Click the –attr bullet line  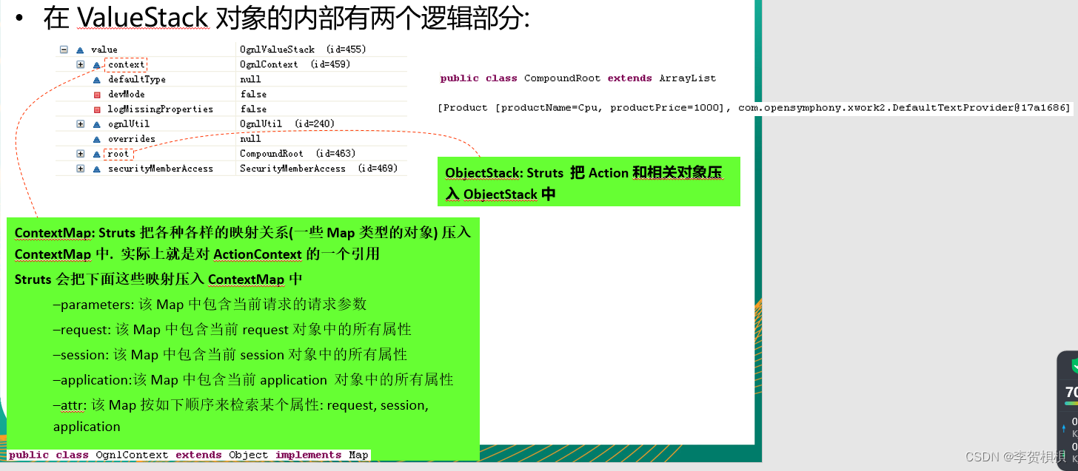pyautogui.click(x=241, y=416)
